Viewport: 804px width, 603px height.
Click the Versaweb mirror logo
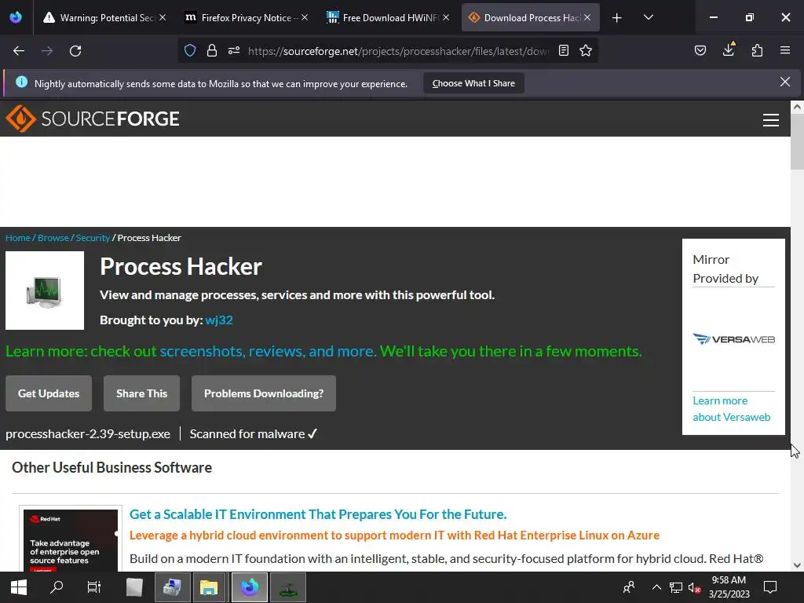click(x=733, y=339)
